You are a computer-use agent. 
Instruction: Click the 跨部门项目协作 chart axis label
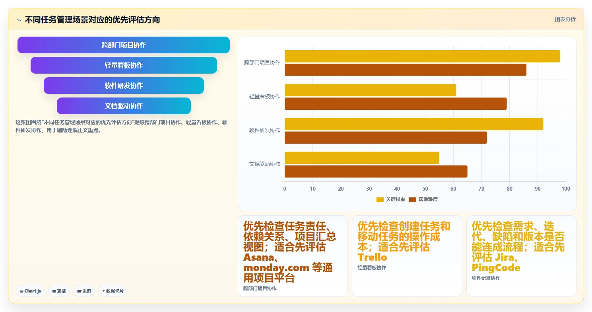point(262,63)
